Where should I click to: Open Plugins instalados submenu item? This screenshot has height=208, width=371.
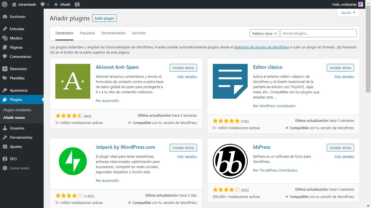pyautogui.click(x=17, y=110)
